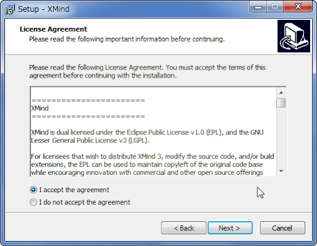Click the computer installer wizard image

pos(293,36)
